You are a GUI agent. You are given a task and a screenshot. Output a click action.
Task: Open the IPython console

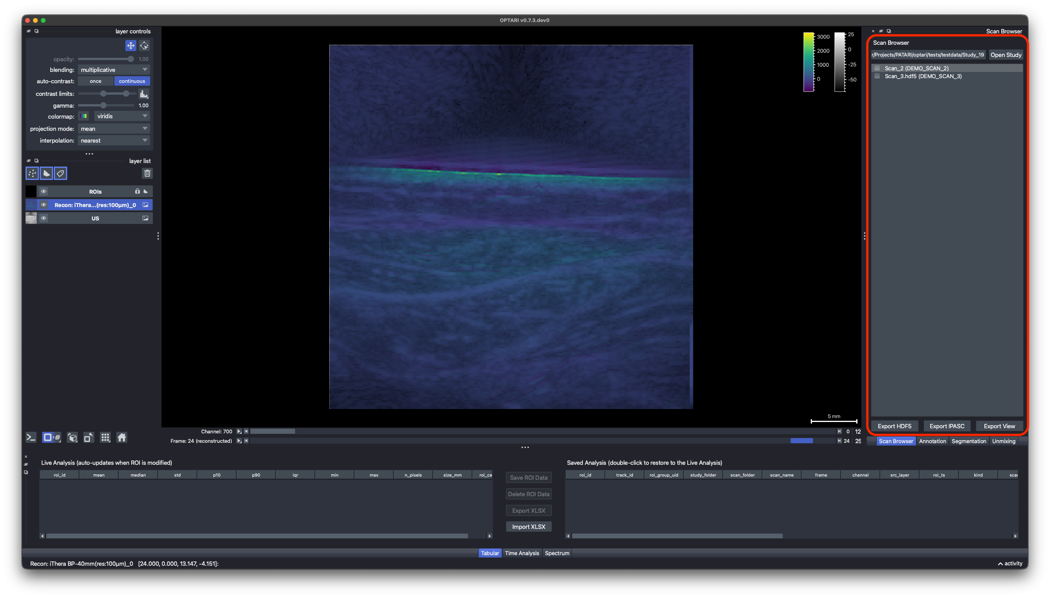(x=31, y=437)
